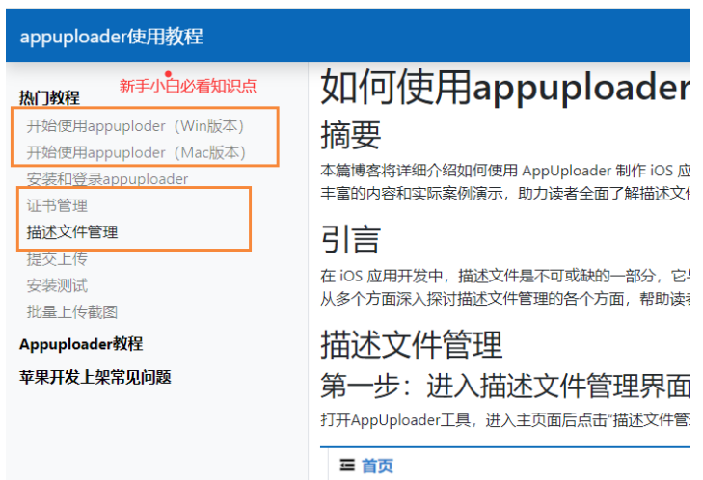Viewport: 703px width, 480px height.
Task: Click the 摘要 heading
Action: [351, 135]
